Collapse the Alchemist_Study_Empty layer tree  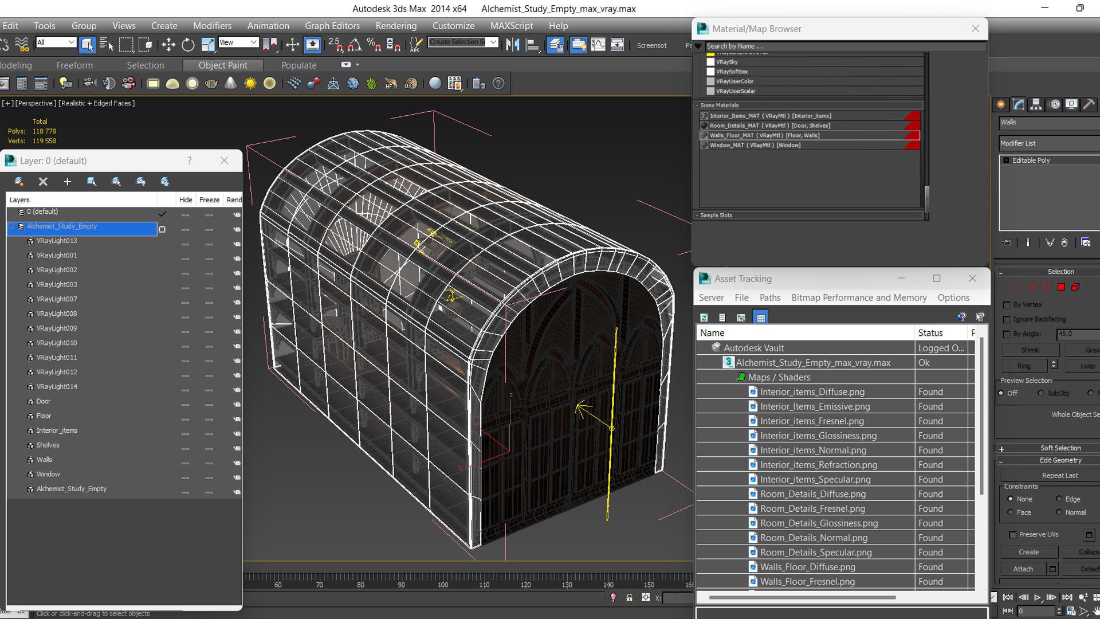click(11, 227)
